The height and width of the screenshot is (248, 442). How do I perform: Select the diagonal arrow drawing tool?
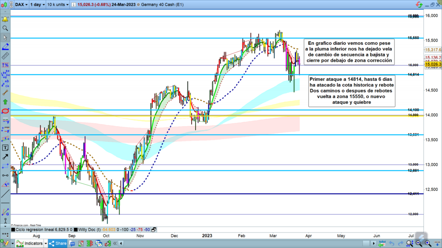(x=5, y=157)
